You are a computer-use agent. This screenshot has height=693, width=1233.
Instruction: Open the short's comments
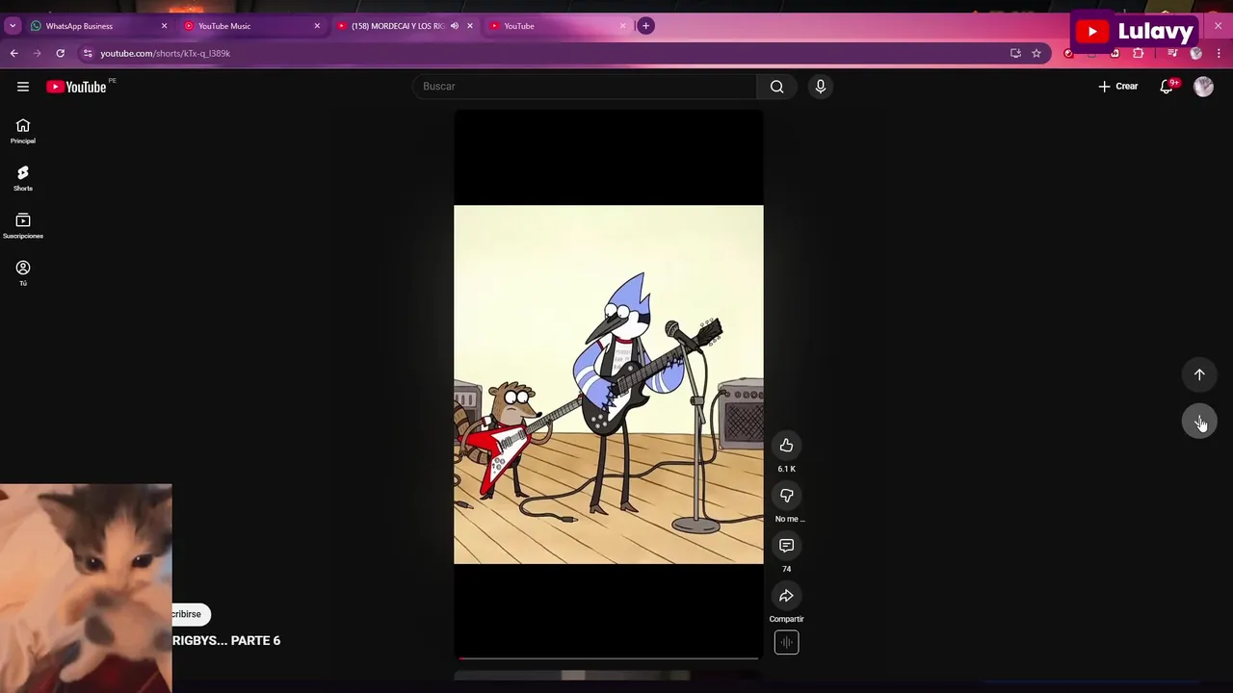pyautogui.click(x=786, y=546)
